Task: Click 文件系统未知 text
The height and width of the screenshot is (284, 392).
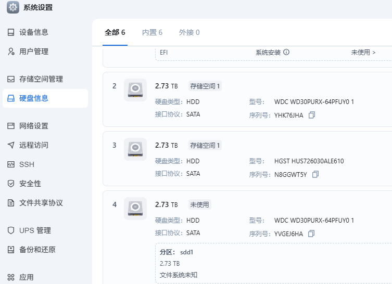Action: 179,275
